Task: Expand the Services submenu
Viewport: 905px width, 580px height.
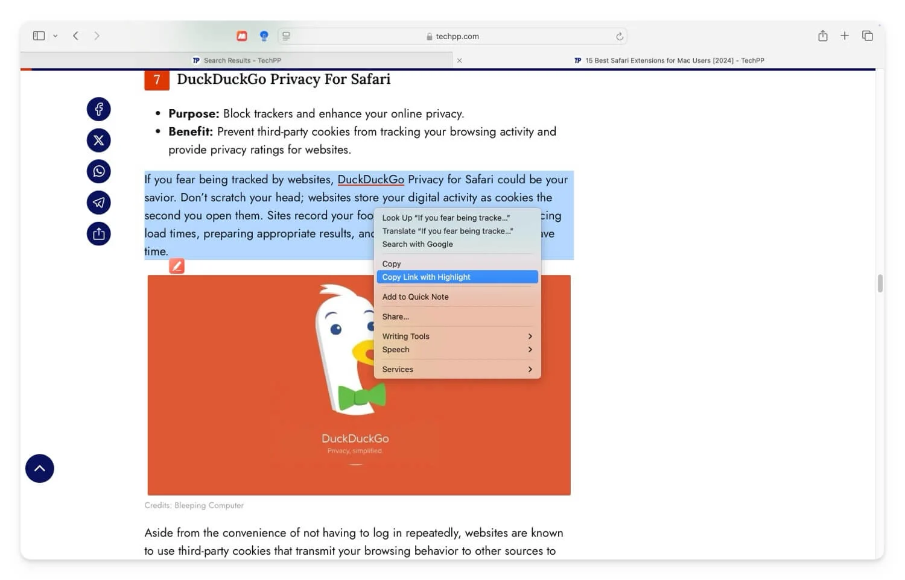Action: point(457,370)
